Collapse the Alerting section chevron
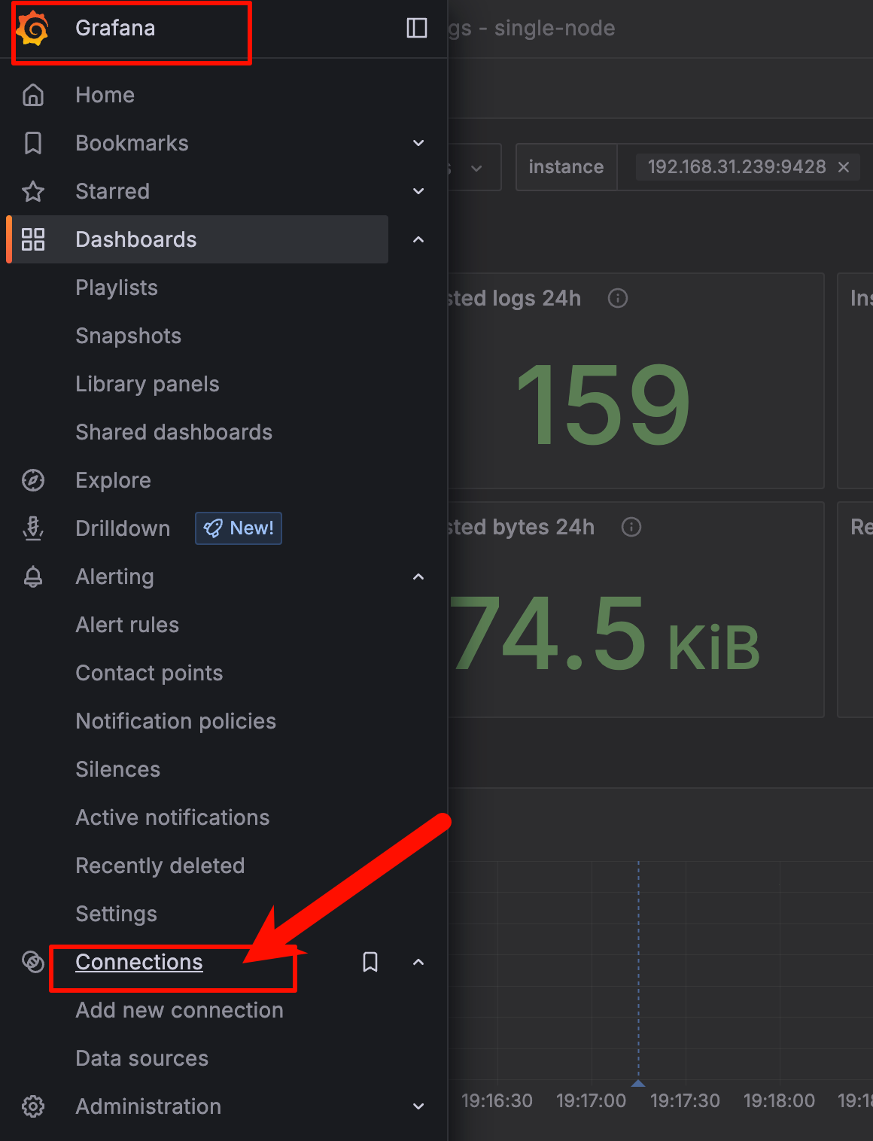The height and width of the screenshot is (1141, 873). [418, 577]
